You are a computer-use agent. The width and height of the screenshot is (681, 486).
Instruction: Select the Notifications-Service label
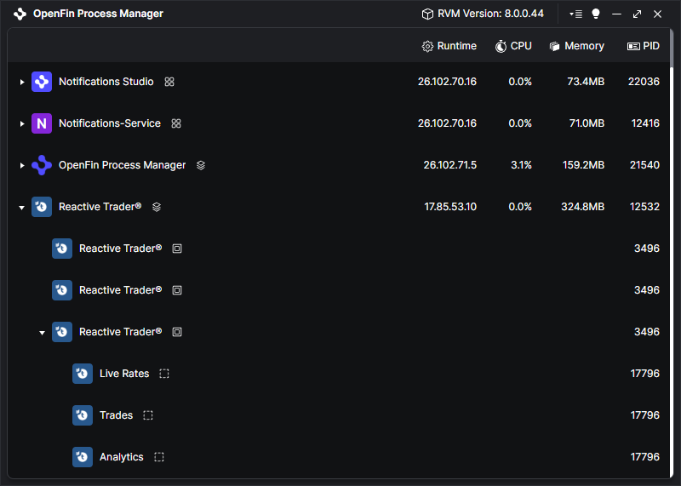tap(110, 123)
